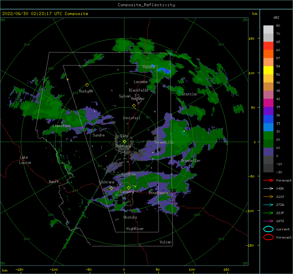Click the yellow diamond marker below RedDeer
Image resolution: width=293 pixels, height=274 pixels.
(x=134, y=106)
